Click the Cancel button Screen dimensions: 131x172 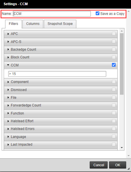click(x=99, y=165)
